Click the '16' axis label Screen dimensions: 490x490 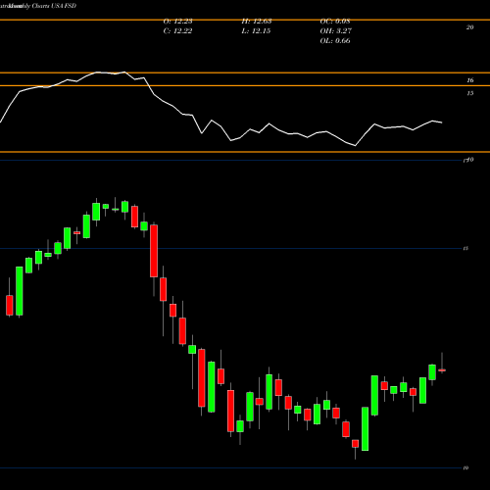[x=469, y=80]
